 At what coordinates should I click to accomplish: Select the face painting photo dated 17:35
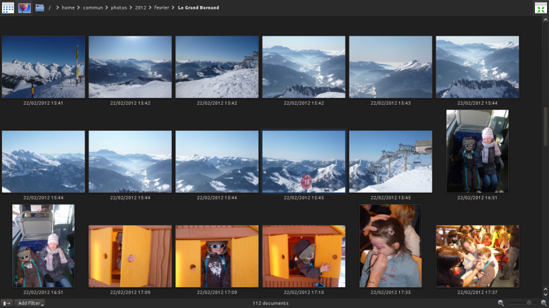(390, 246)
